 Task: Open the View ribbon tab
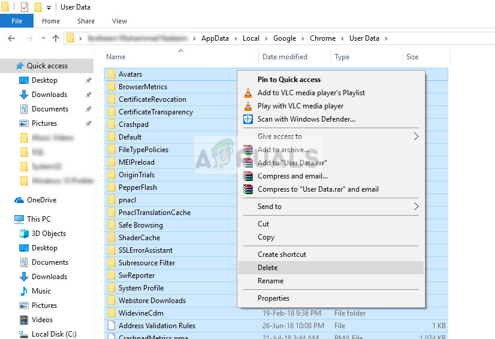pos(119,21)
